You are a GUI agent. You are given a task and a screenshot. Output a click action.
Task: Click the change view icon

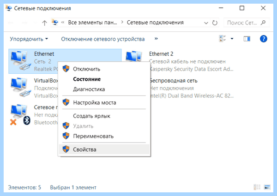point(222,39)
